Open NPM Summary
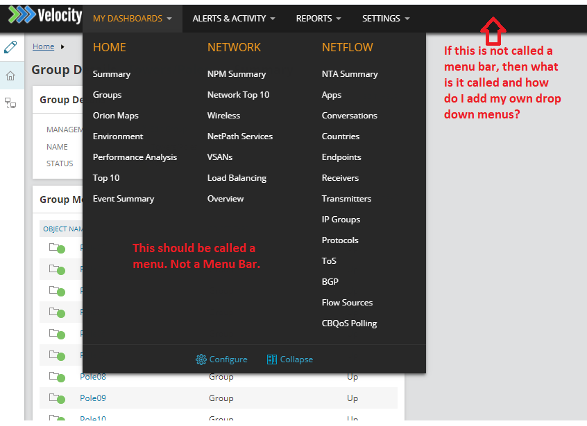This screenshot has width=587, height=426. coord(237,74)
